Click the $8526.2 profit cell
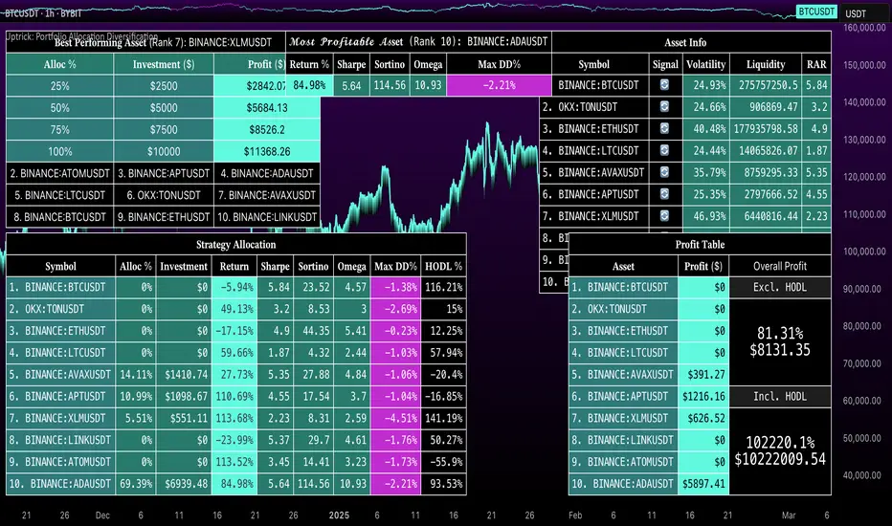Image resolution: width=892 pixels, height=526 pixels. 267,130
